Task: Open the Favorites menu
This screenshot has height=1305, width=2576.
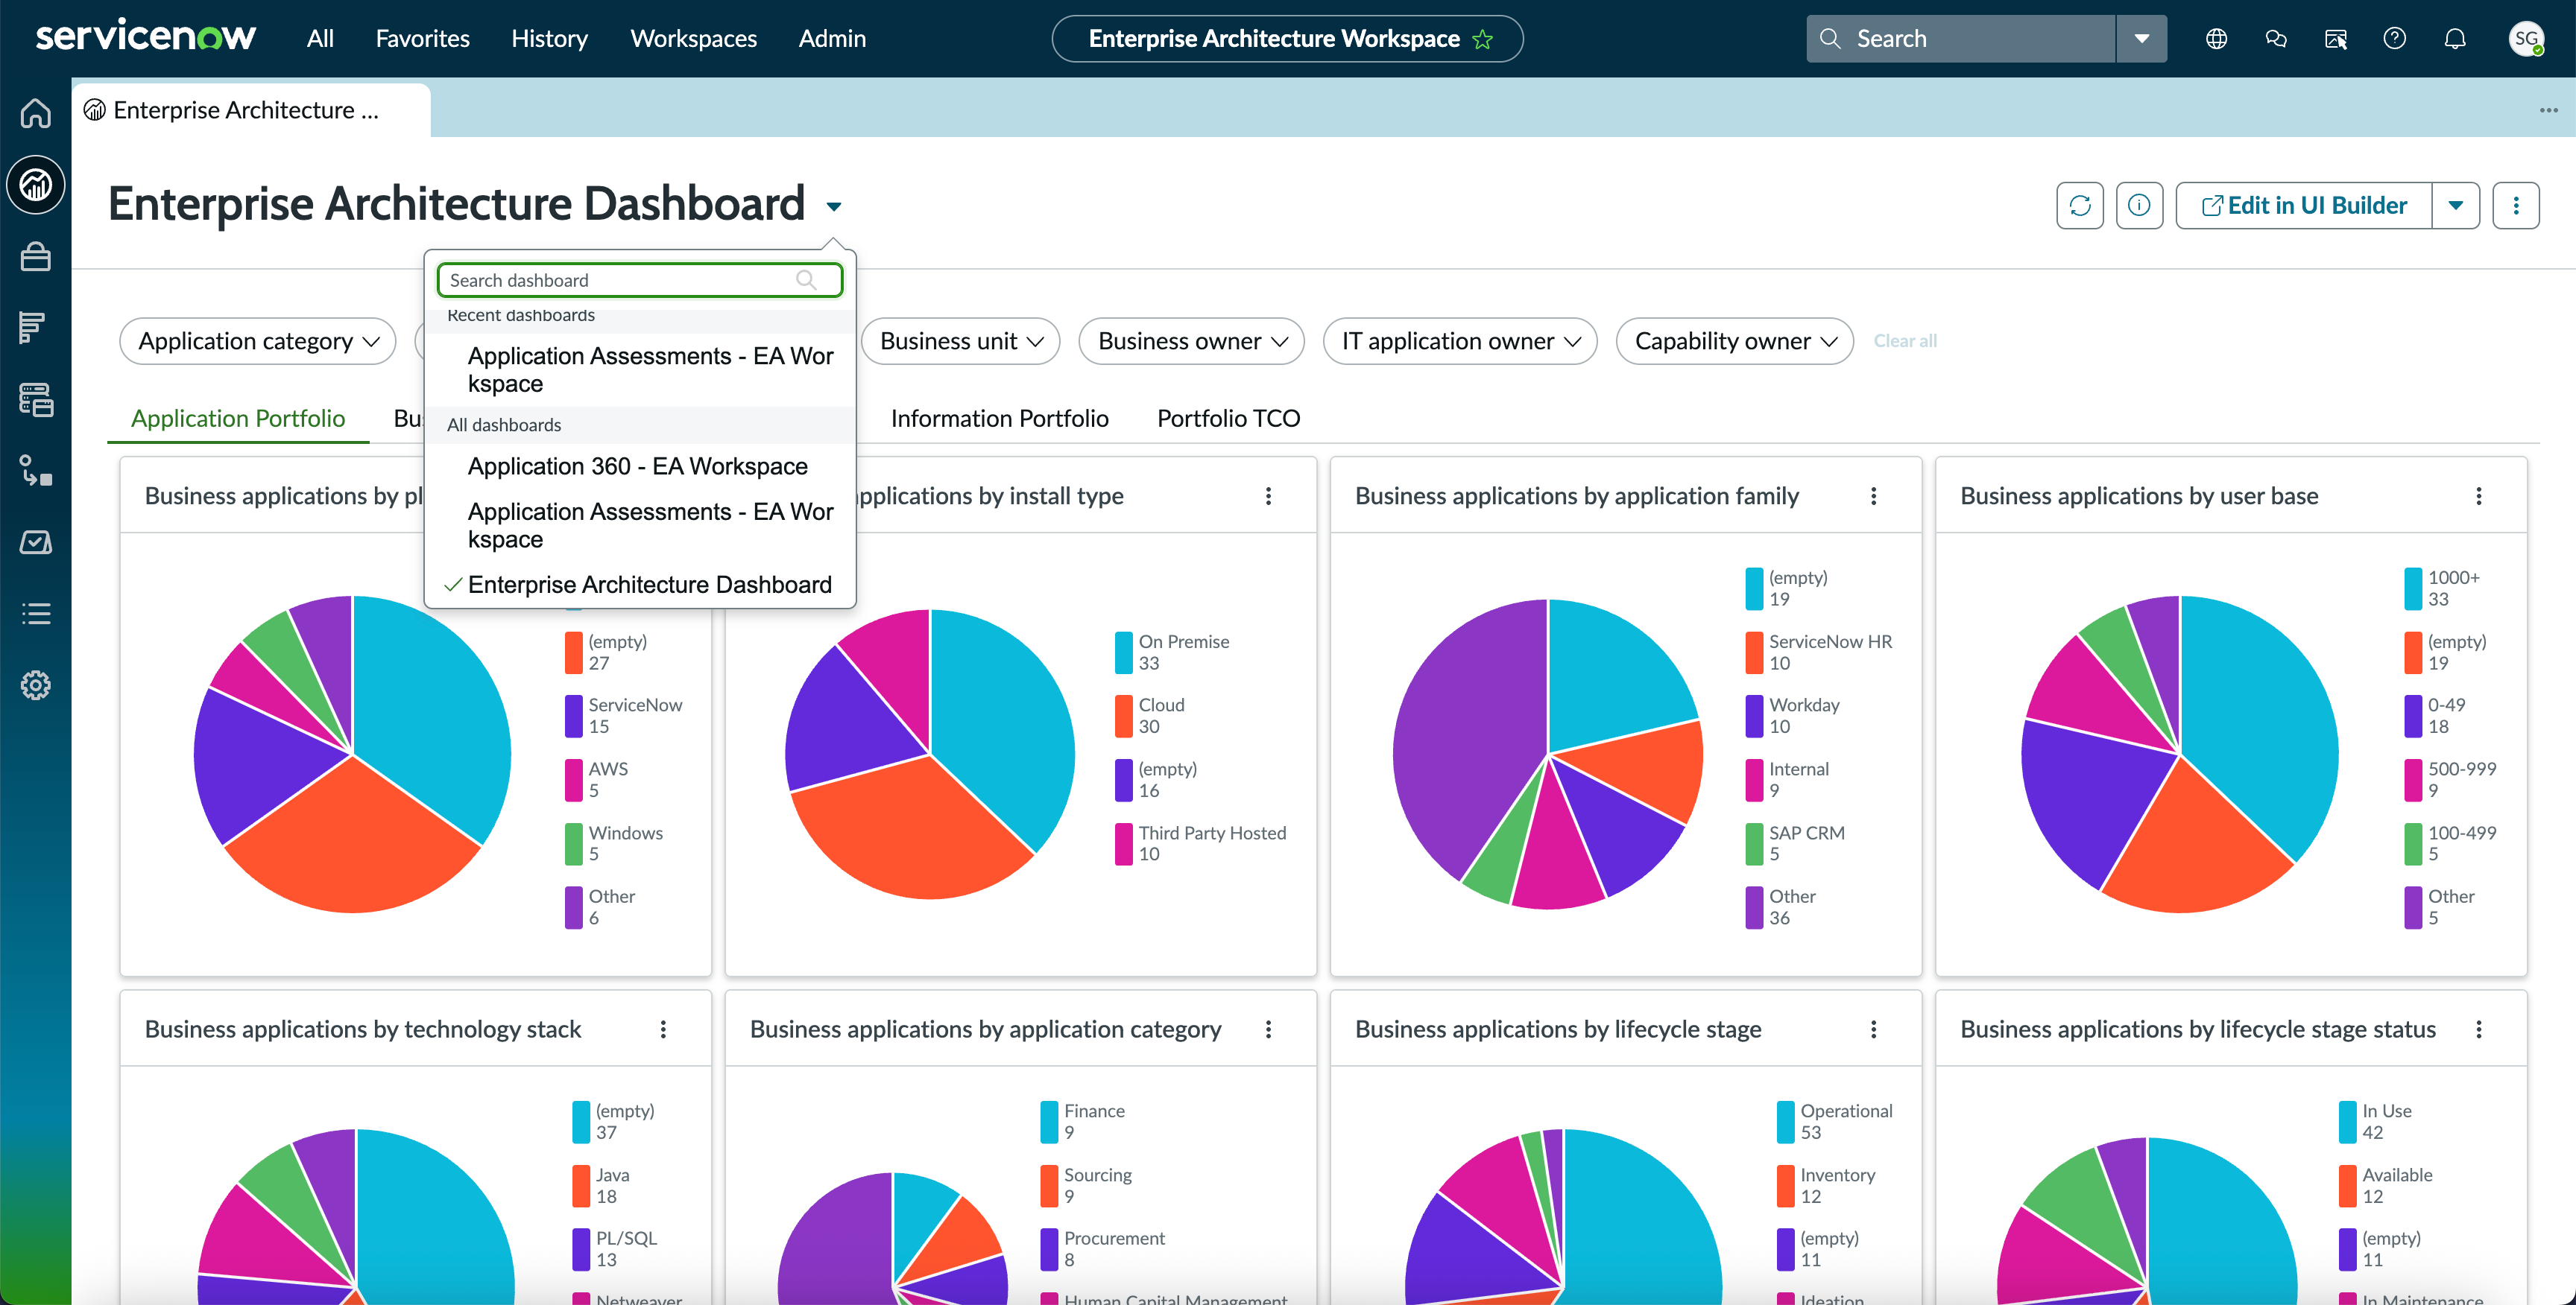Action: (x=422, y=39)
